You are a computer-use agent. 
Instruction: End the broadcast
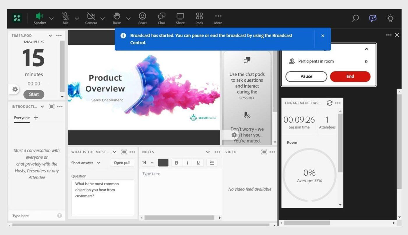pyautogui.click(x=350, y=76)
